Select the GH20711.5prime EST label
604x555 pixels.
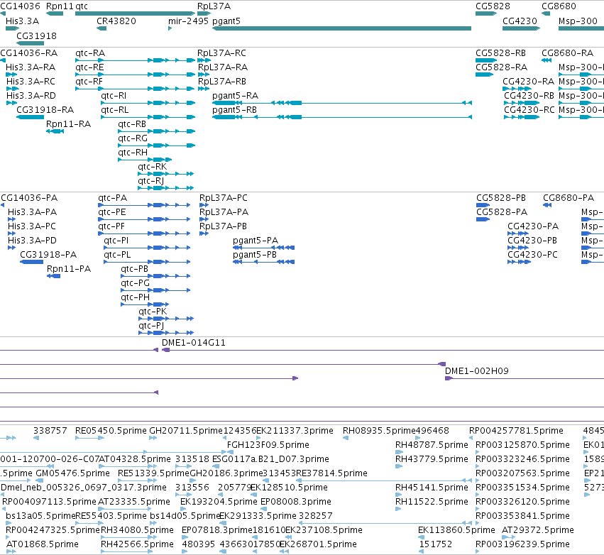186,431
